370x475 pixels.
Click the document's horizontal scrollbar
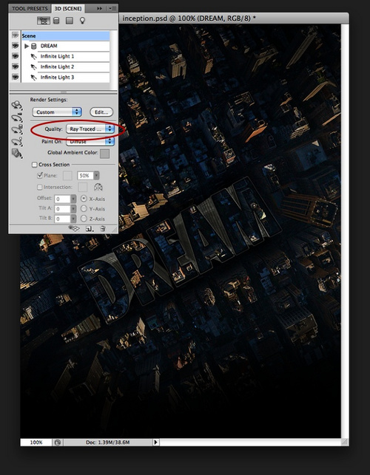pyautogui.click(x=250, y=442)
